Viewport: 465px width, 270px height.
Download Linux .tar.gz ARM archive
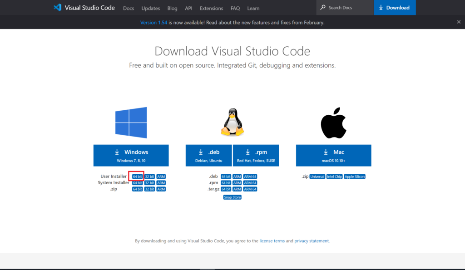(x=237, y=189)
